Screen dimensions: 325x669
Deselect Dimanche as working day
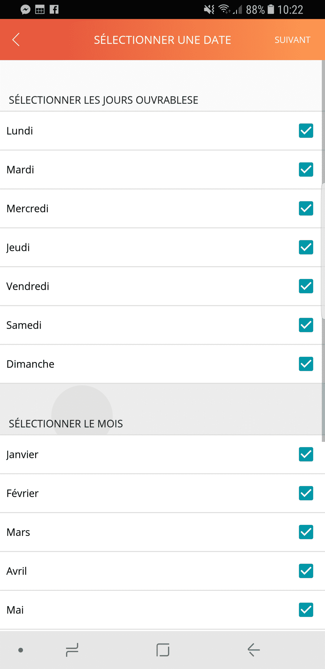(x=306, y=364)
